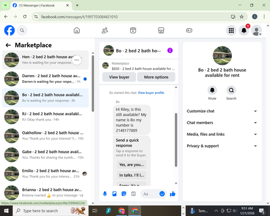
Task: Expand the Customize chat section
Action: (222, 111)
